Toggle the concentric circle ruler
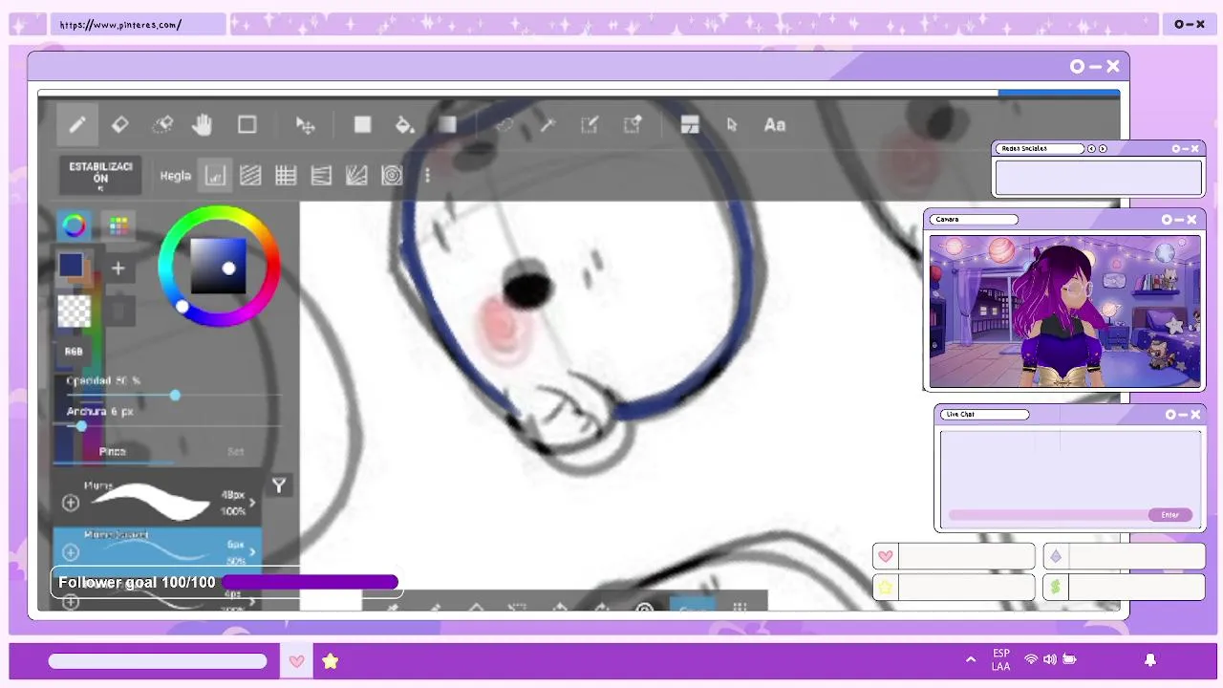 point(392,176)
